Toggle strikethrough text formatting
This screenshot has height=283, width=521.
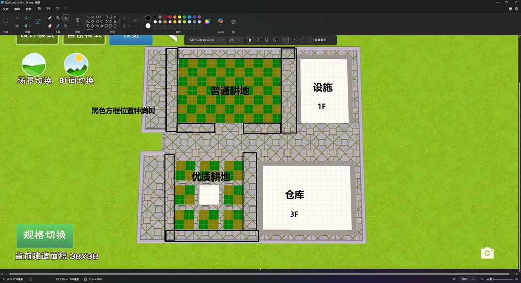pyautogui.click(x=274, y=40)
